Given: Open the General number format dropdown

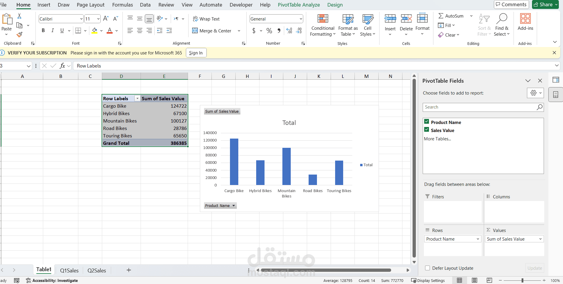Looking at the screenshot, I should (x=300, y=19).
